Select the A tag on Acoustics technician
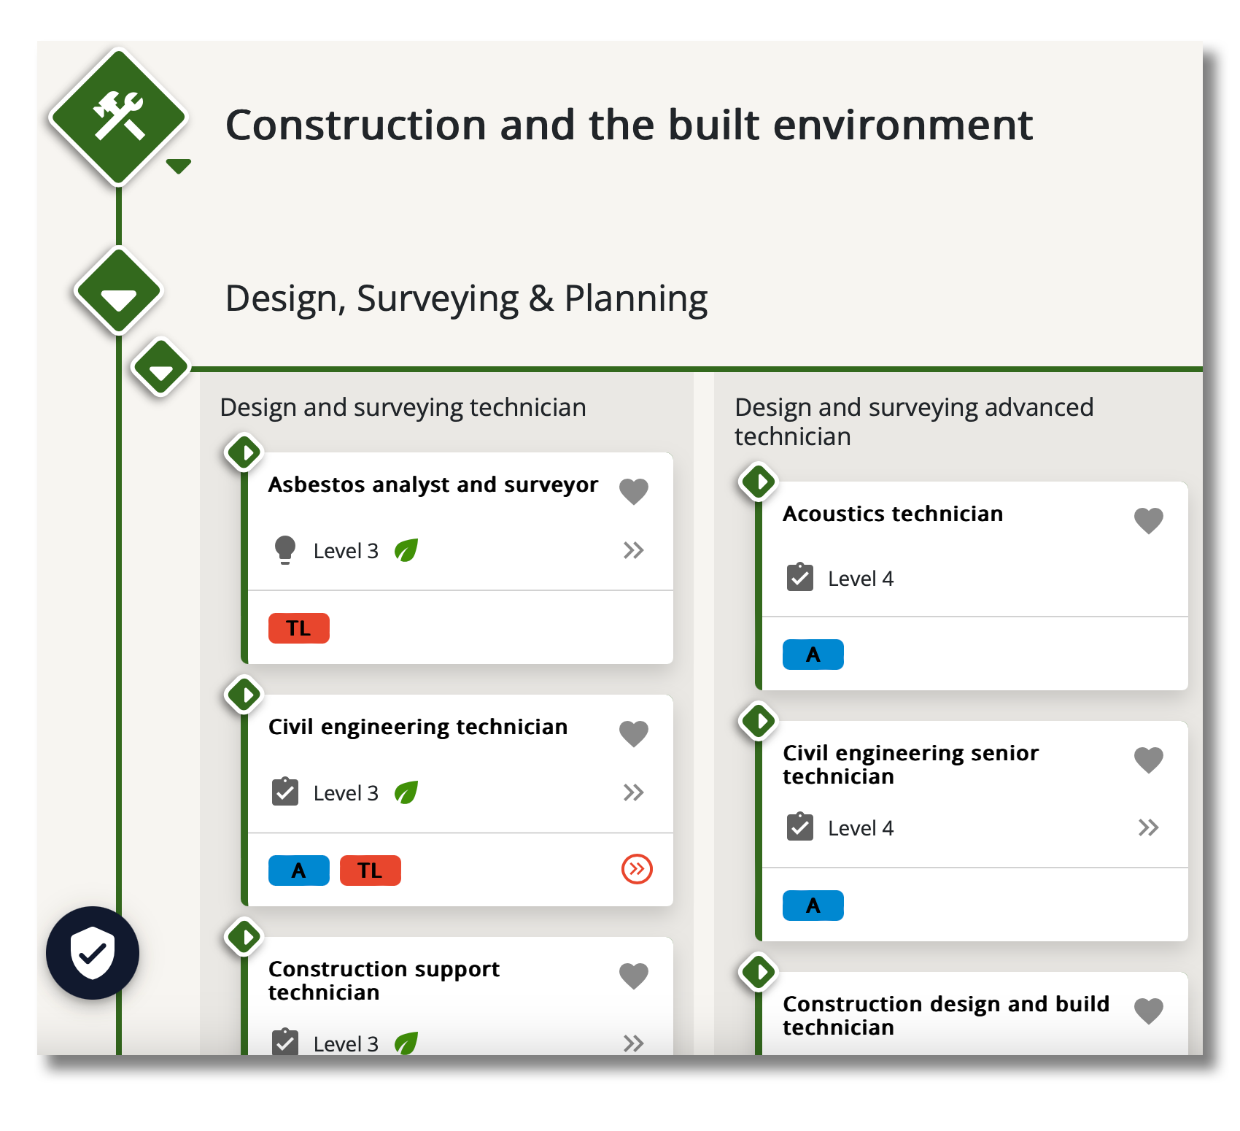This screenshot has height=1131, width=1240. coord(813,655)
